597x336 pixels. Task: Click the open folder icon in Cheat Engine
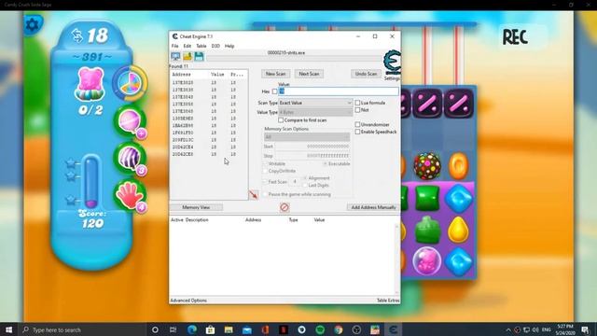187,56
